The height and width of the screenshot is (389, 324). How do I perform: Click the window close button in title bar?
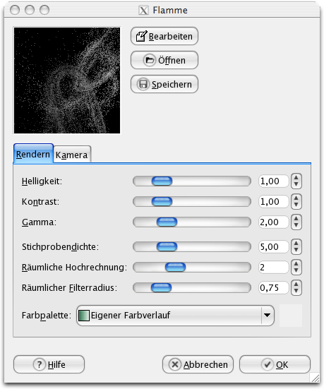[15, 10]
